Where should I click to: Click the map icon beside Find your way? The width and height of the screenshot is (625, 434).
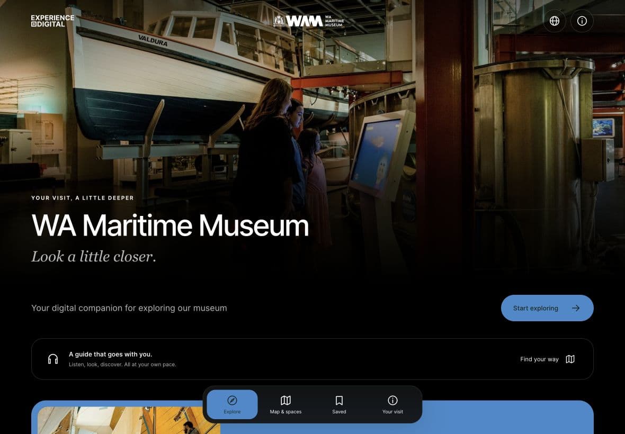570,359
